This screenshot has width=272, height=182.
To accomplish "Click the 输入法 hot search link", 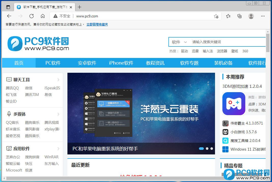I will pos(208,51).
